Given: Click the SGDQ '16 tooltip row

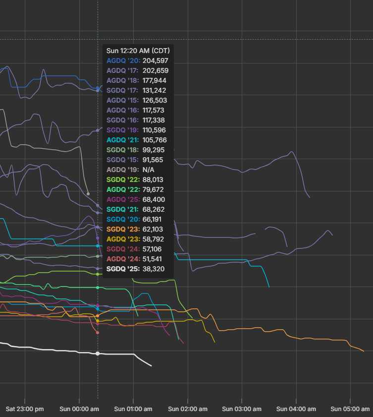Looking at the screenshot, I should click(x=136, y=120).
